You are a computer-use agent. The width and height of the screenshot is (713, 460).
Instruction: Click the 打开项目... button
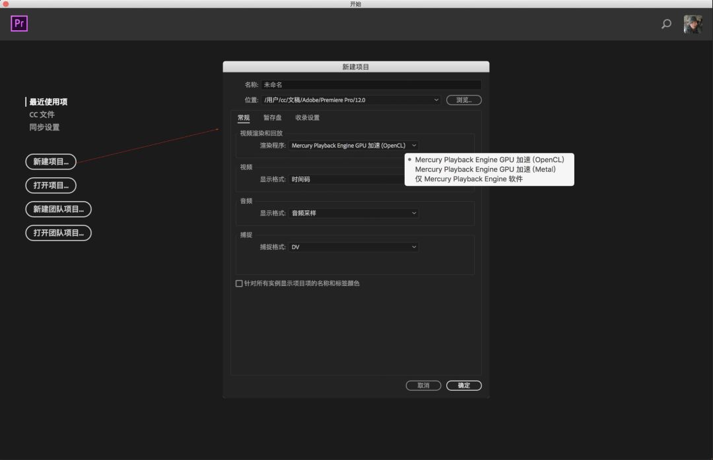[x=51, y=185]
